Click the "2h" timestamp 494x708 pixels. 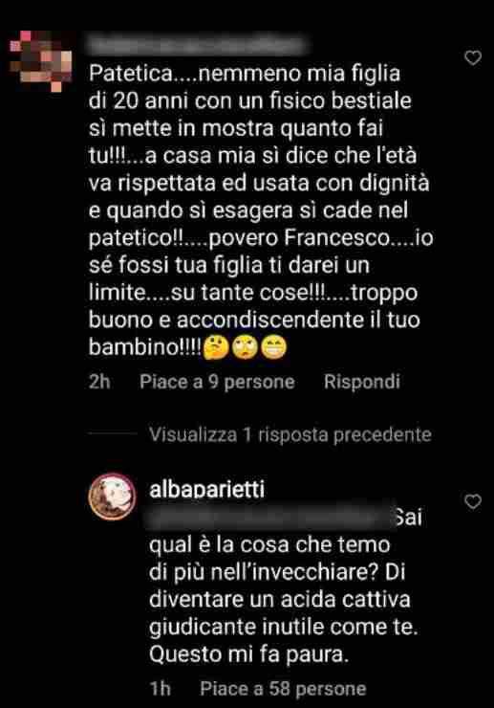[99, 382]
